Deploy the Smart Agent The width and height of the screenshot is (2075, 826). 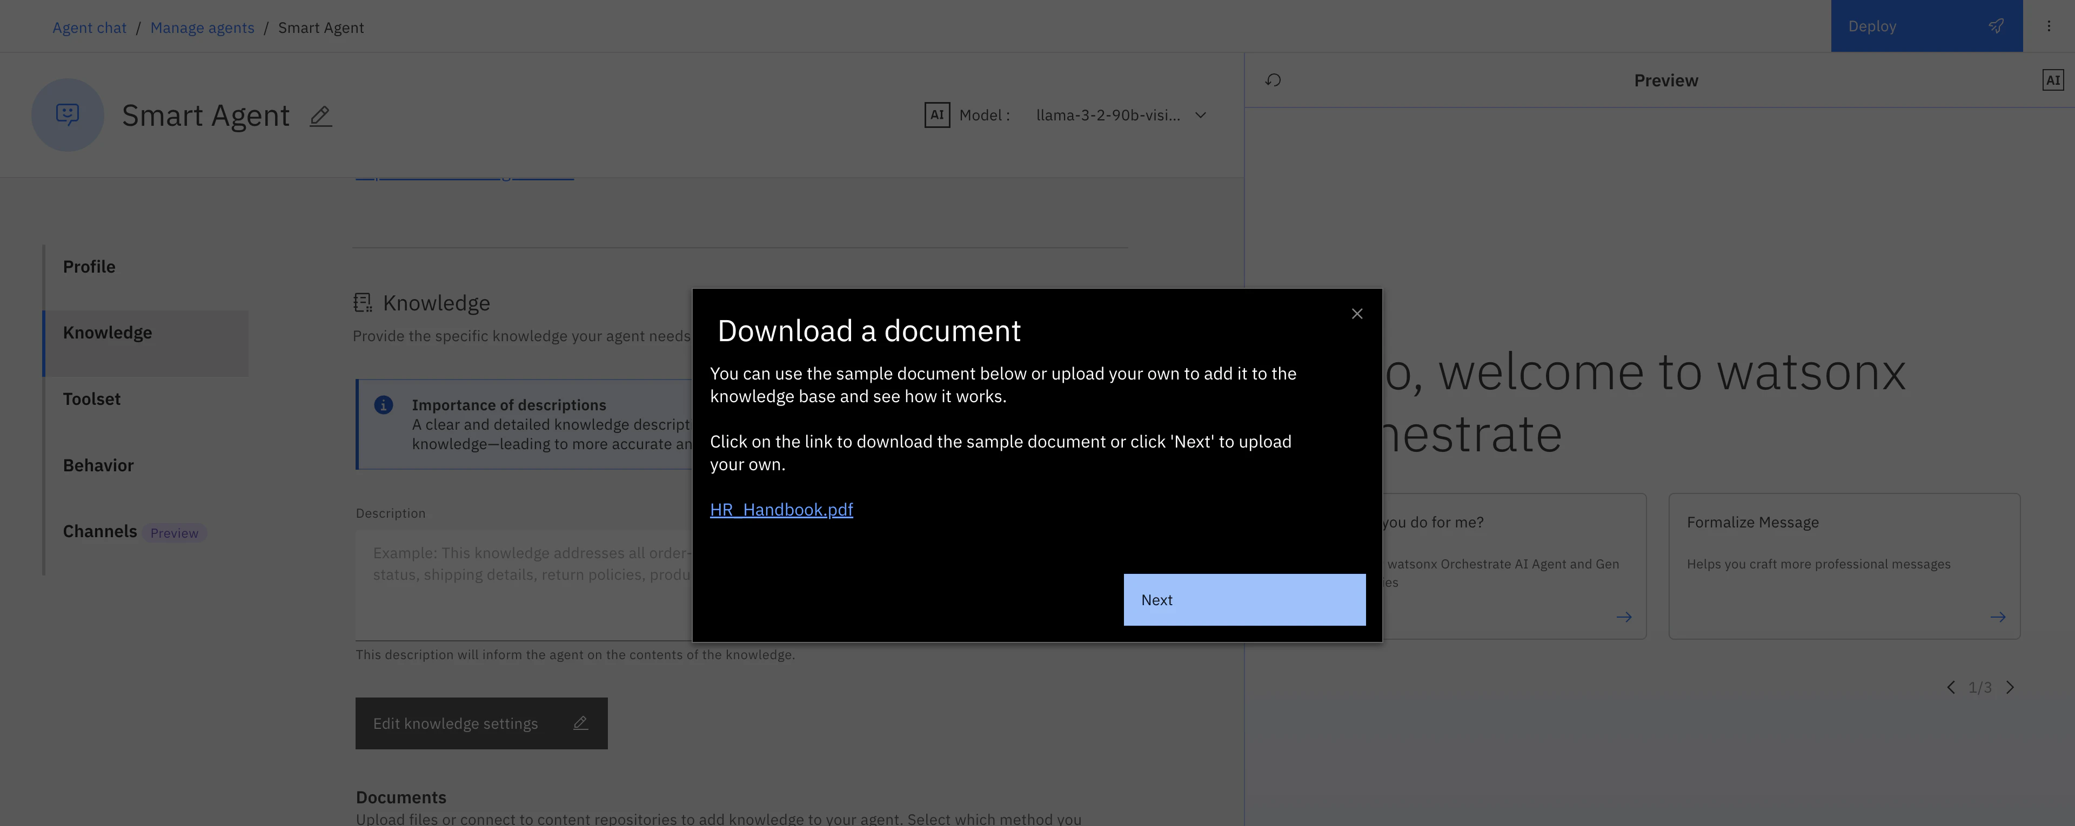[1926, 26]
